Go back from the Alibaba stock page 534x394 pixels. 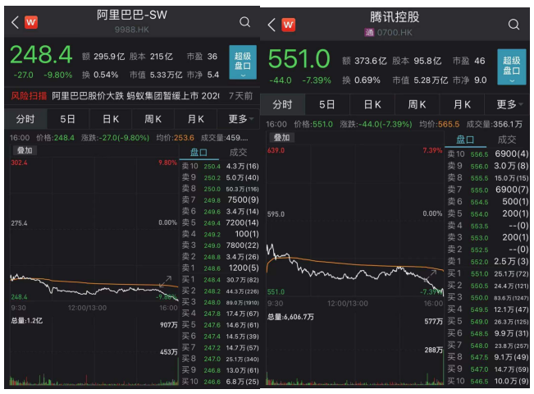click(15, 22)
